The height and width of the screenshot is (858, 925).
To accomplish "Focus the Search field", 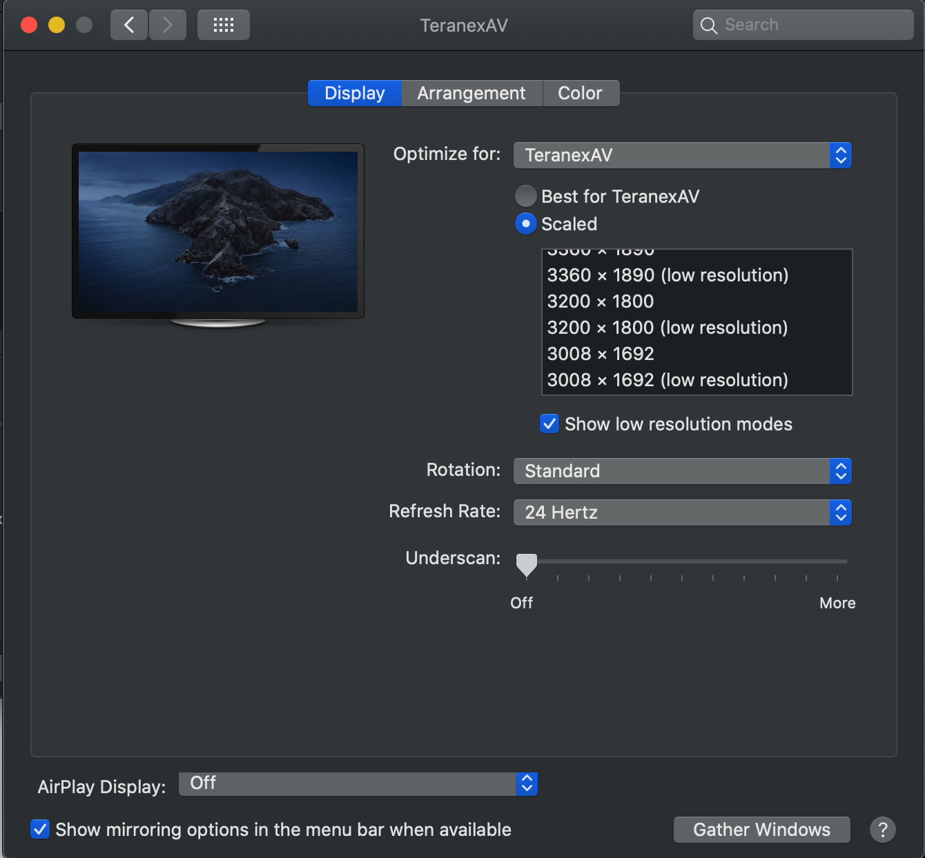I will (x=804, y=25).
